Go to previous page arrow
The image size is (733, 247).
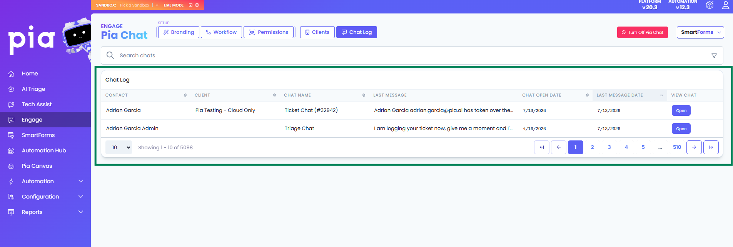(559, 147)
